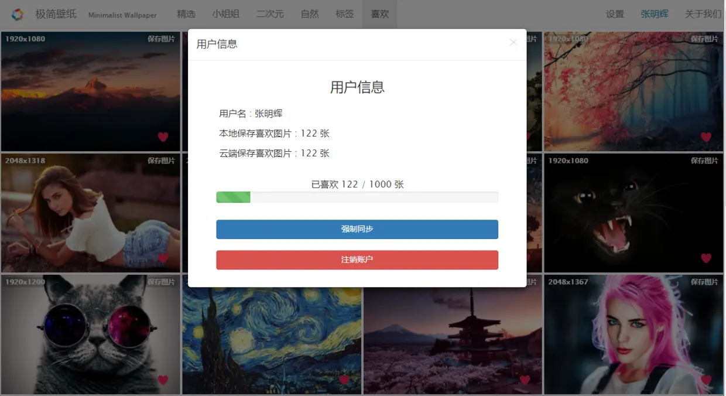Unlike the mountain sunset wallpaper via its heart
The height and width of the screenshot is (396, 726).
163,137
